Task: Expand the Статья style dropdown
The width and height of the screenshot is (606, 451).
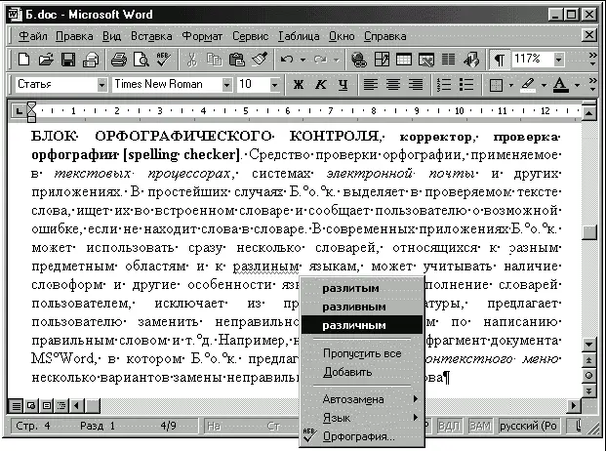Action: [101, 85]
